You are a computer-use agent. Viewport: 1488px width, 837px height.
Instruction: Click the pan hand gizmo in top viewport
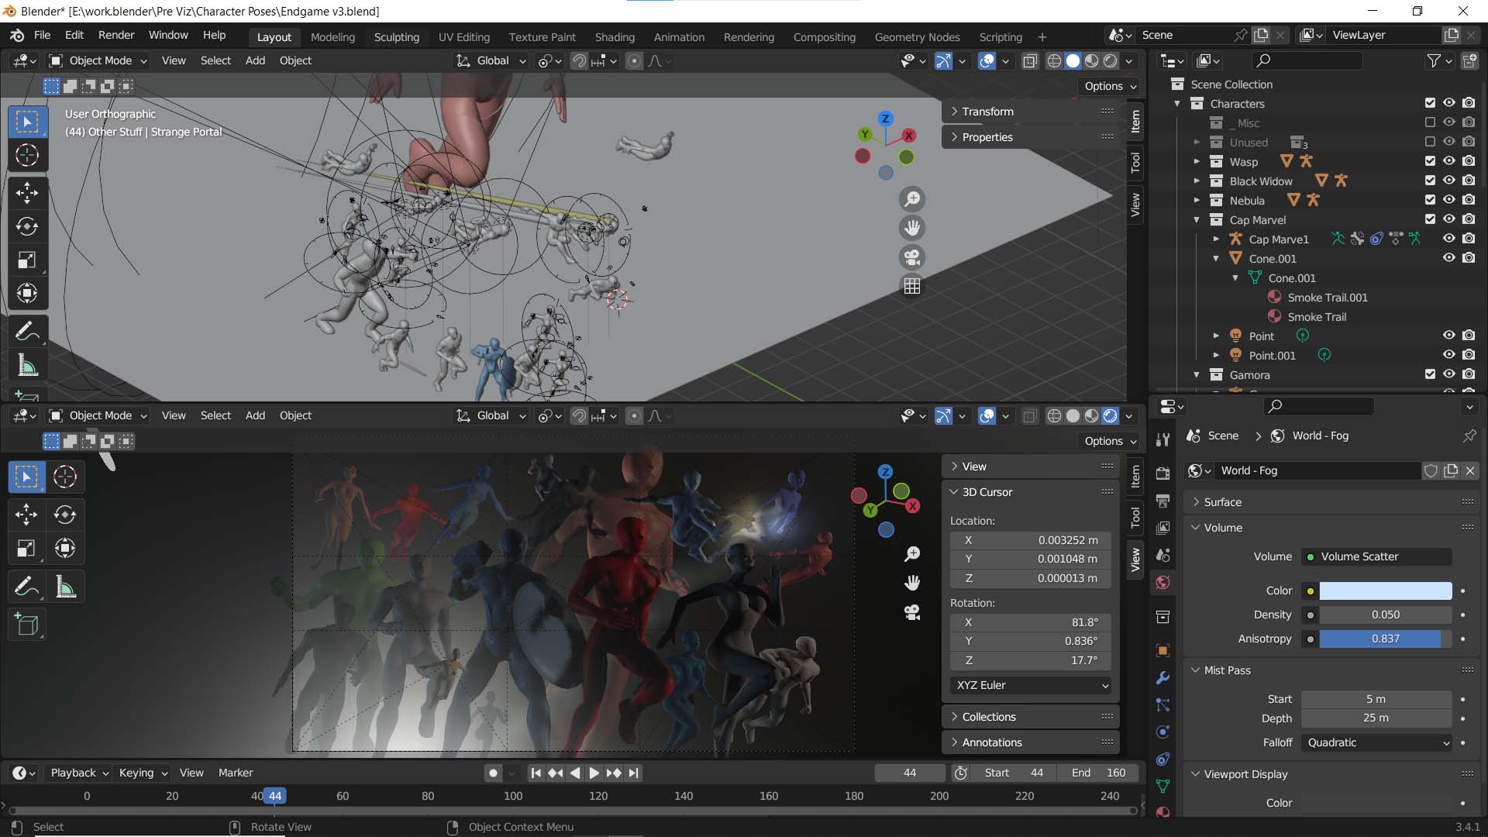[x=912, y=228]
